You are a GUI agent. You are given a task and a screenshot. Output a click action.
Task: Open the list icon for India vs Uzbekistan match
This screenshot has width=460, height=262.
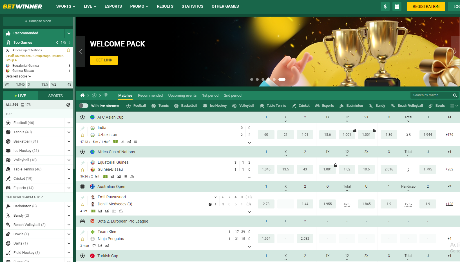pyautogui.click(x=135, y=142)
